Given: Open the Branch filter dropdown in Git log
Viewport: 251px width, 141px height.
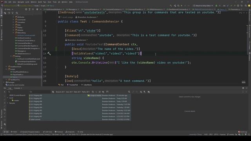Looking at the screenshot, I should pyautogui.click(x=60, y=92).
